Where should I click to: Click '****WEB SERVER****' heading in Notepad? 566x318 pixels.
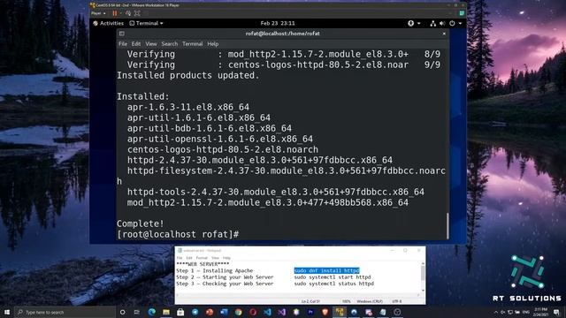coord(203,264)
